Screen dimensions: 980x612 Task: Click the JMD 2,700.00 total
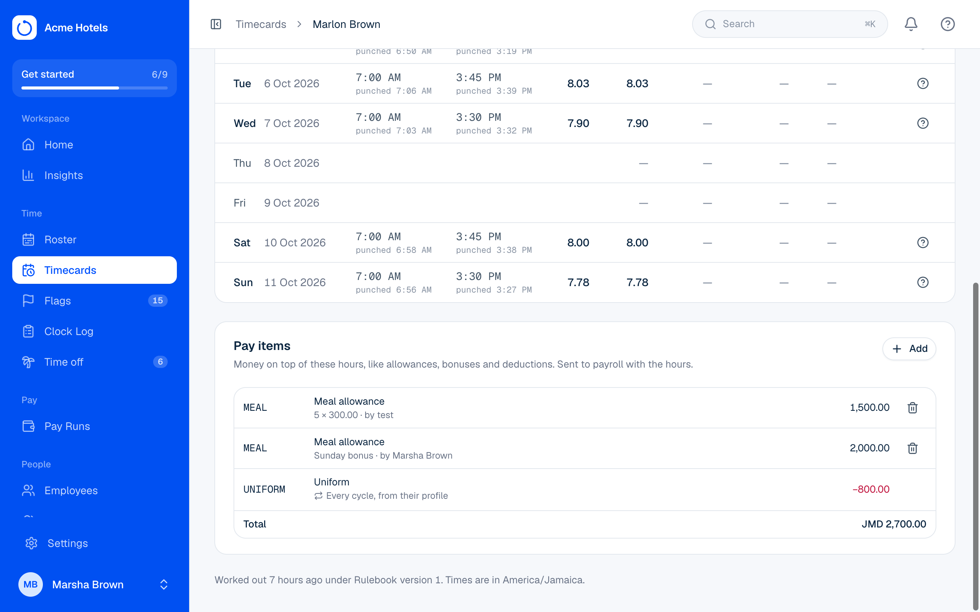(x=894, y=524)
